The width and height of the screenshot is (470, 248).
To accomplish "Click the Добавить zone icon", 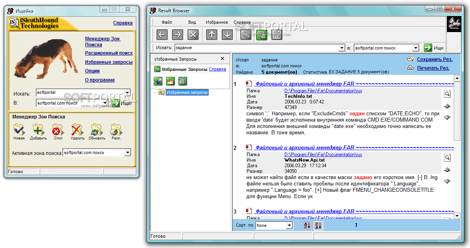I will [39, 130].
